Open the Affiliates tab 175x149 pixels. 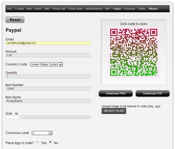(153, 9)
